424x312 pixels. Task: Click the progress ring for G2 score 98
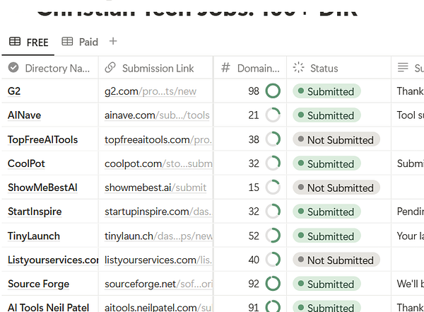pyautogui.click(x=273, y=91)
